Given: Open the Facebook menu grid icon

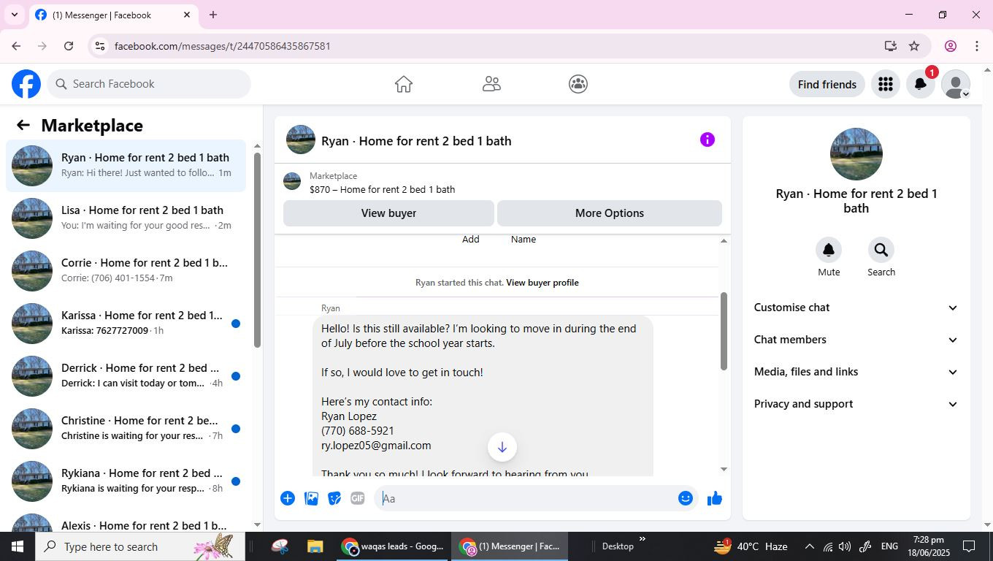Looking at the screenshot, I should (886, 84).
